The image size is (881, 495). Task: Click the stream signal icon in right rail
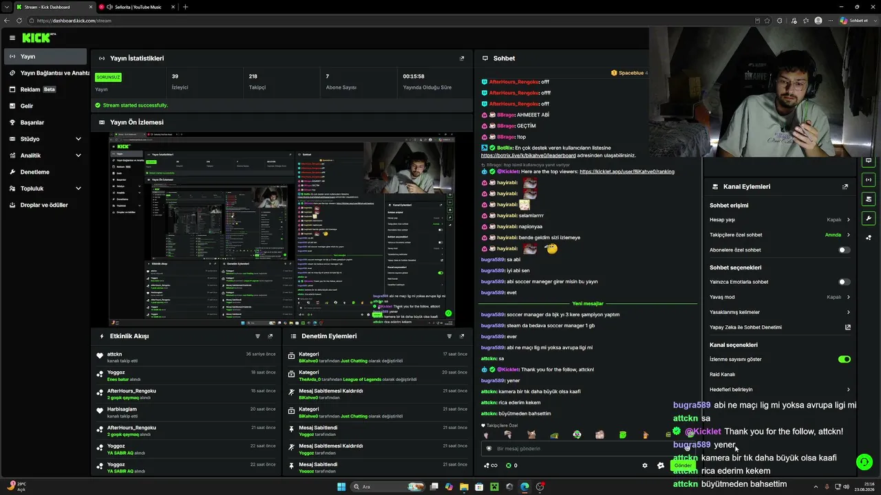click(869, 180)
